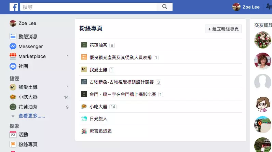Viewport: 272px width, 152px height.
Task: Click 小吃大器 page icon in list
Action: (x=84, y=106)
